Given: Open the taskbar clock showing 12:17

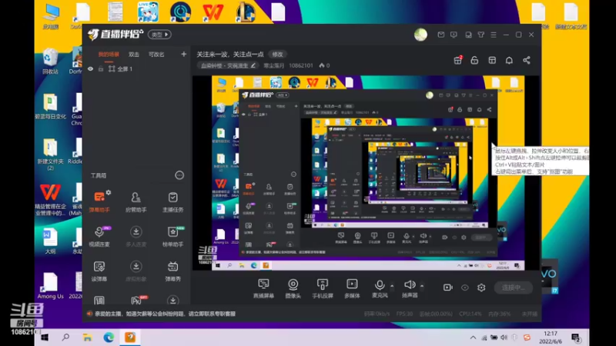Looking at the screenshot, I should coord(551,338).
